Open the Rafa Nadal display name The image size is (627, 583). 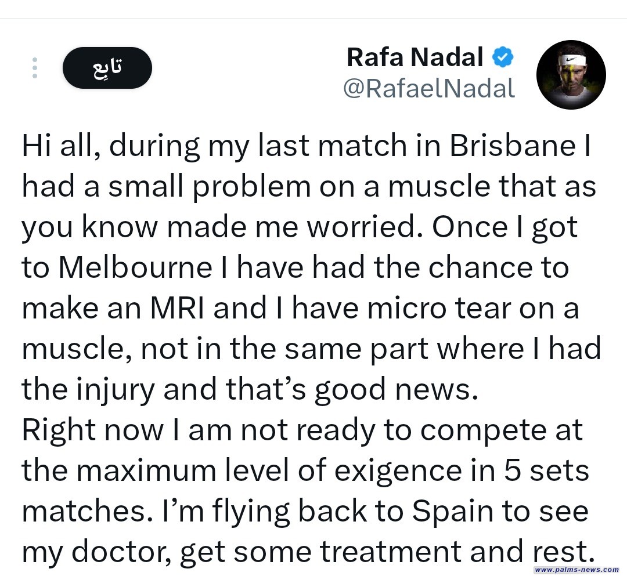415,57
